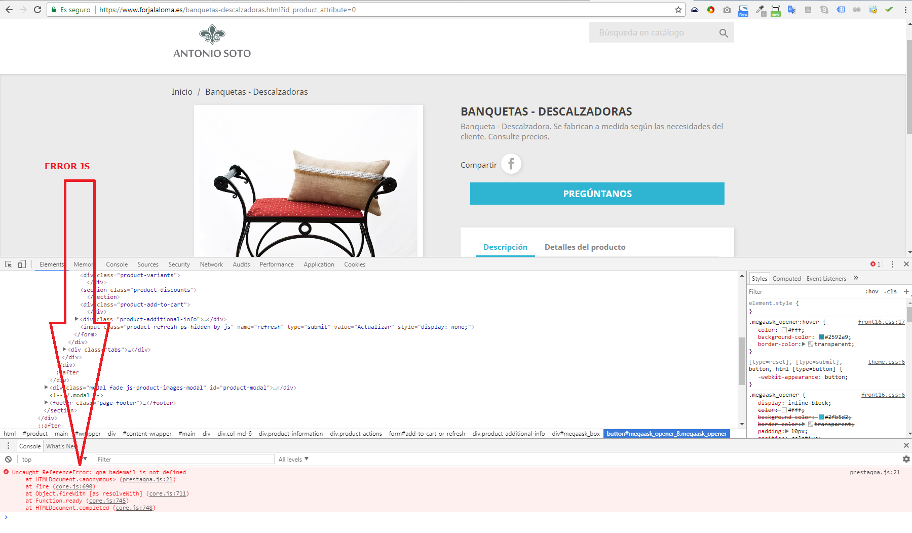Switch to the Application tab

319,264
